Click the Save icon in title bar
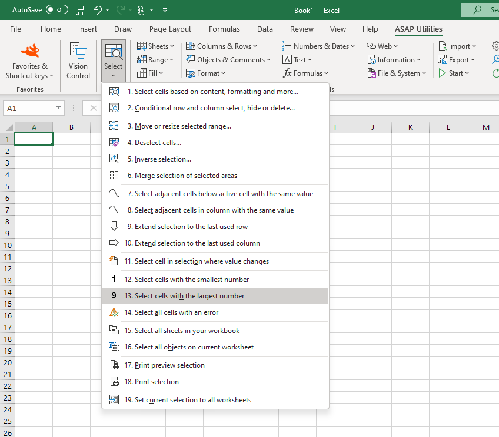 coord(81,10)
